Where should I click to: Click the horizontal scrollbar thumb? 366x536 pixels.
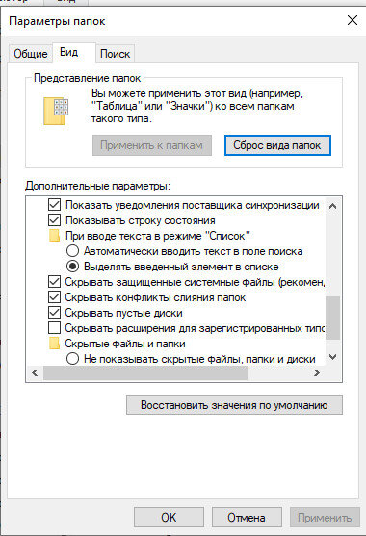(x=145, y=372)
